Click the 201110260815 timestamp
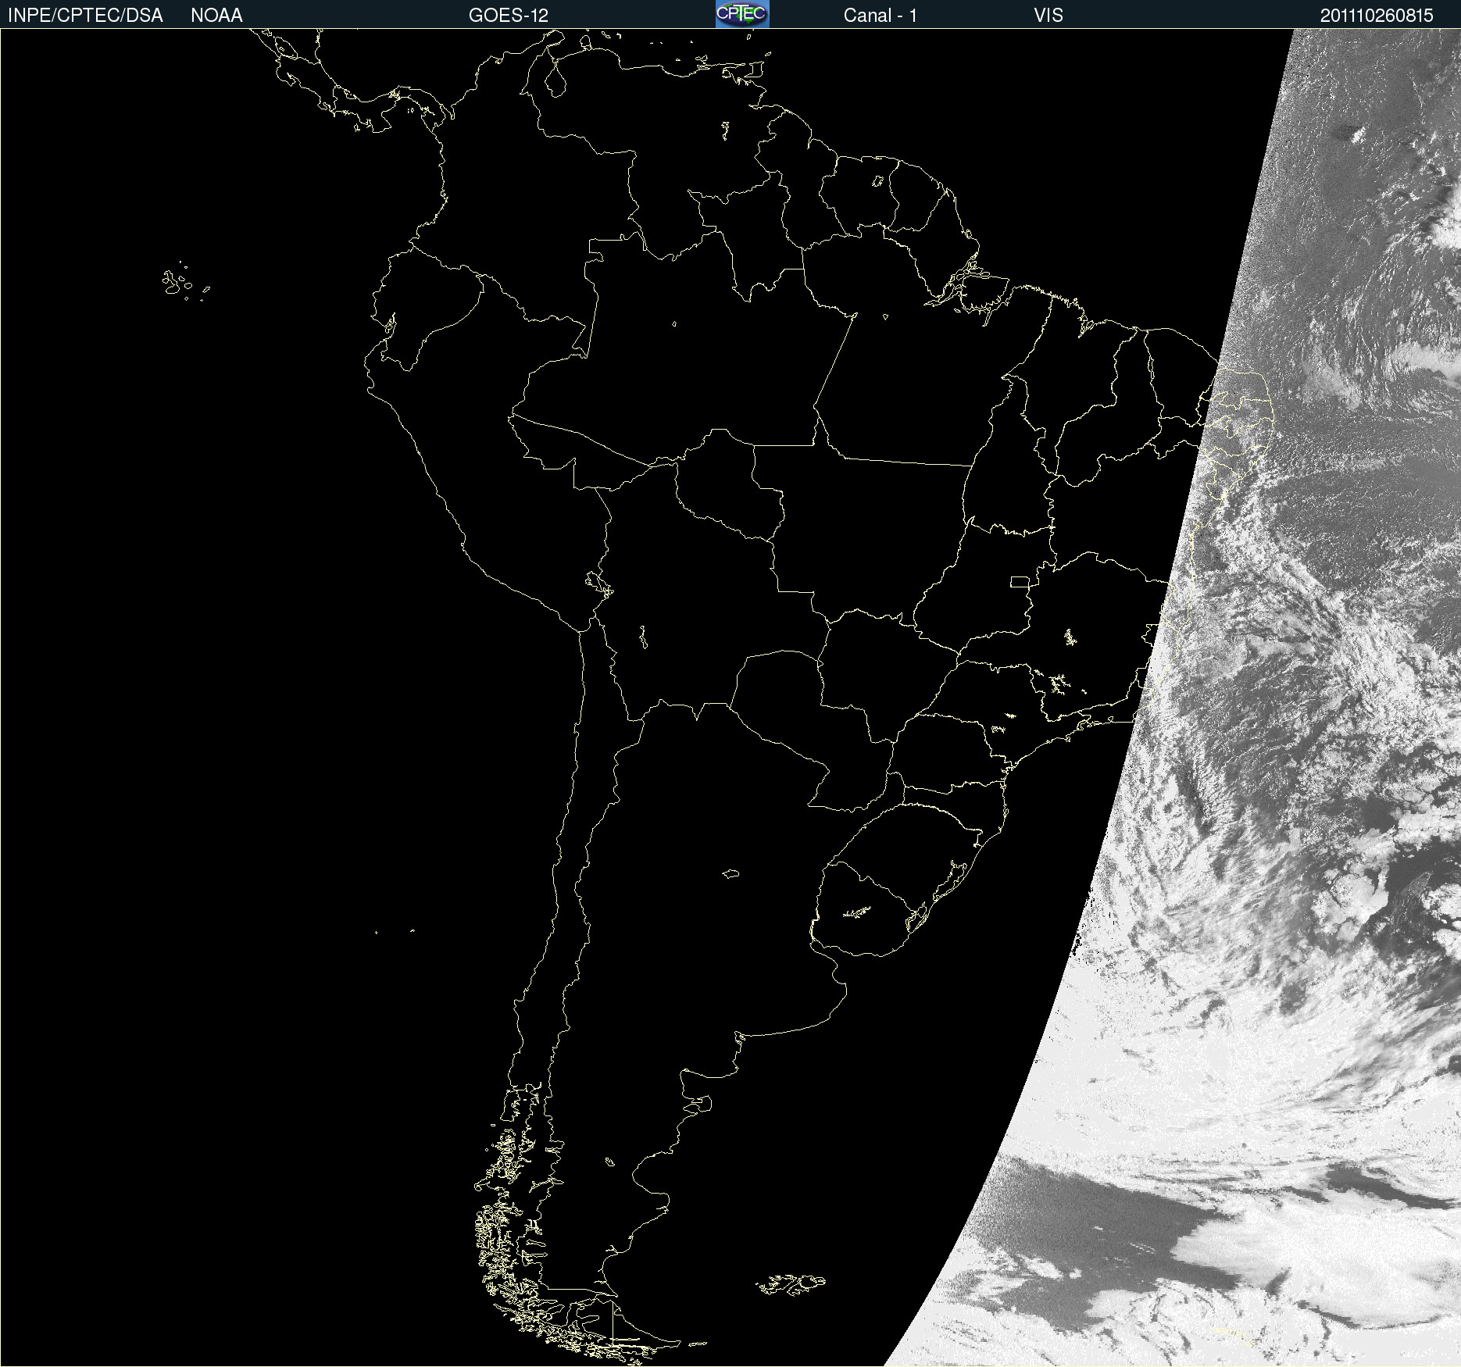Screen dimensions: 1461x1367 (x=1377, y=16)
